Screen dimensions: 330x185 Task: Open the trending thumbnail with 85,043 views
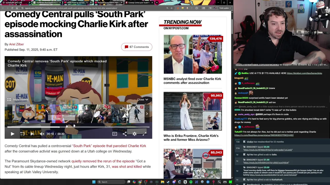click(193, 163)
